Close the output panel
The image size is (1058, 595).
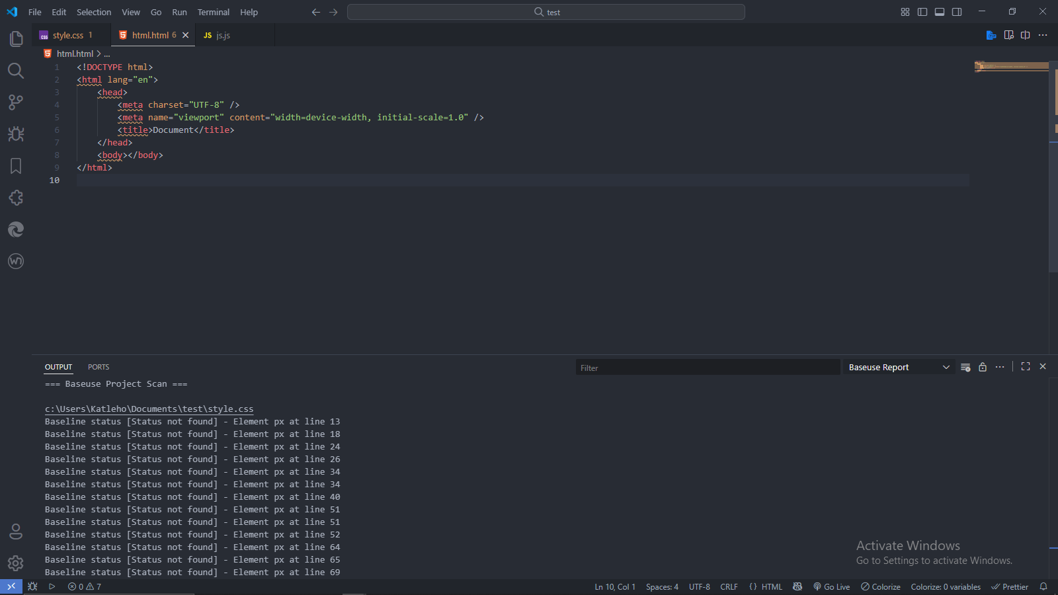coord(1043,366)
